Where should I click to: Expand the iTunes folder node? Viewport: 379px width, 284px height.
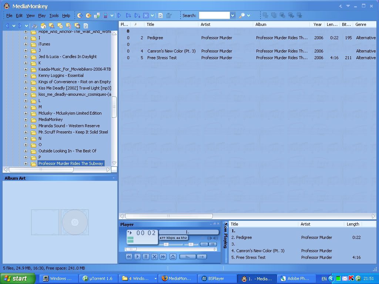(x=26, y=44)
